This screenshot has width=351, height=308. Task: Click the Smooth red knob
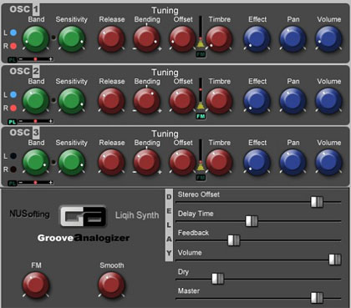coord(111,285)
